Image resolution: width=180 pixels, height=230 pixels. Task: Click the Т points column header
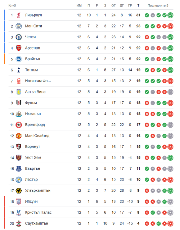pyautogui.click(x=138, y=5)
